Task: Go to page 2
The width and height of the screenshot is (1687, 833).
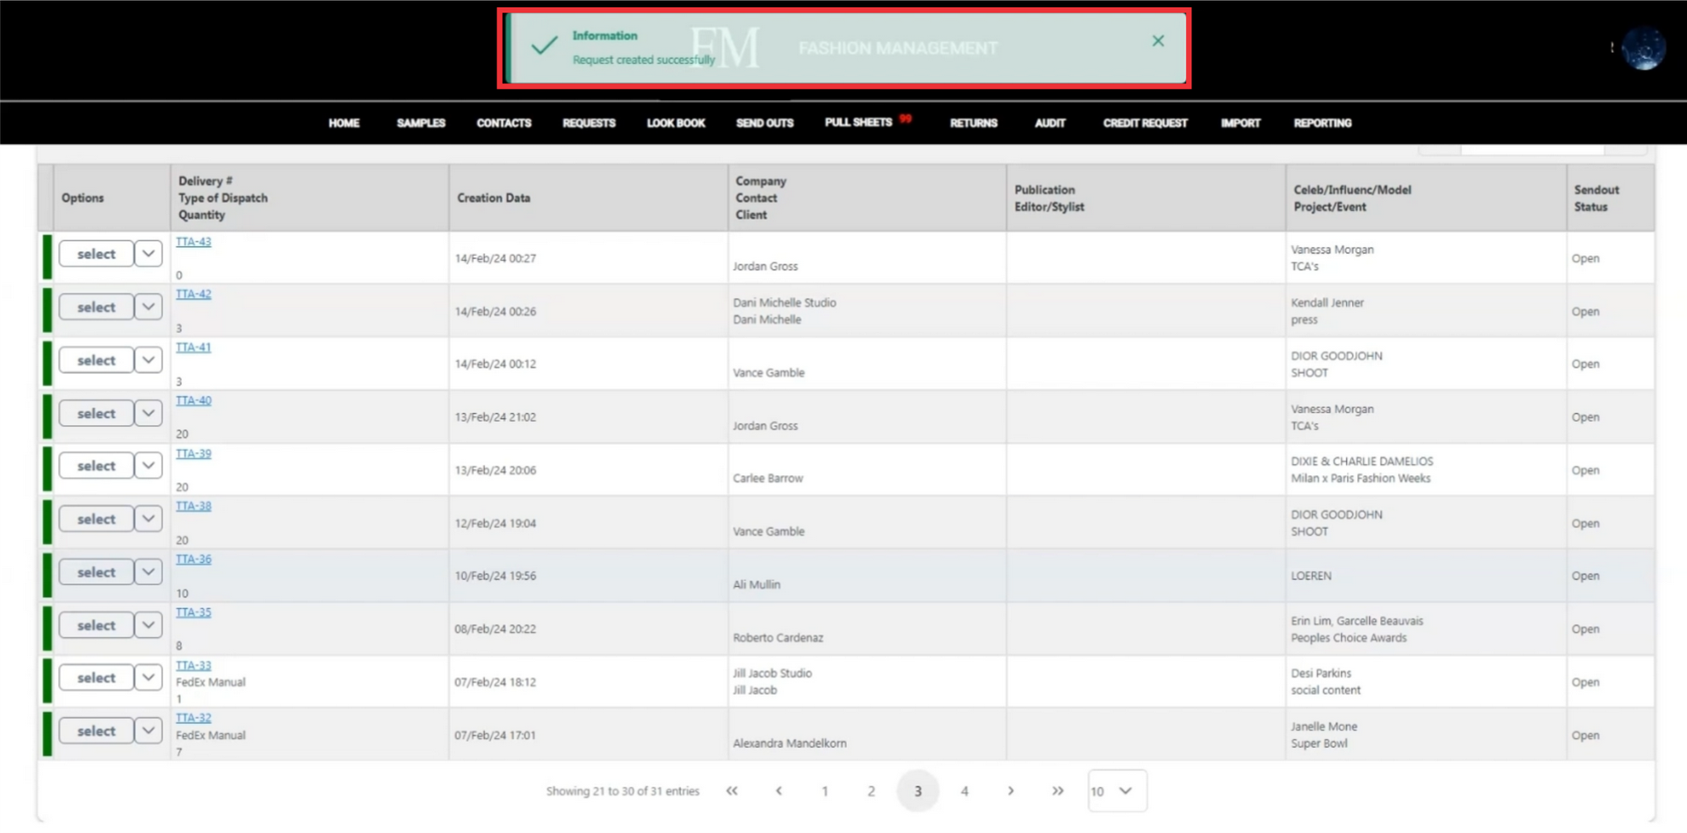Action: (x=871, y=791)
